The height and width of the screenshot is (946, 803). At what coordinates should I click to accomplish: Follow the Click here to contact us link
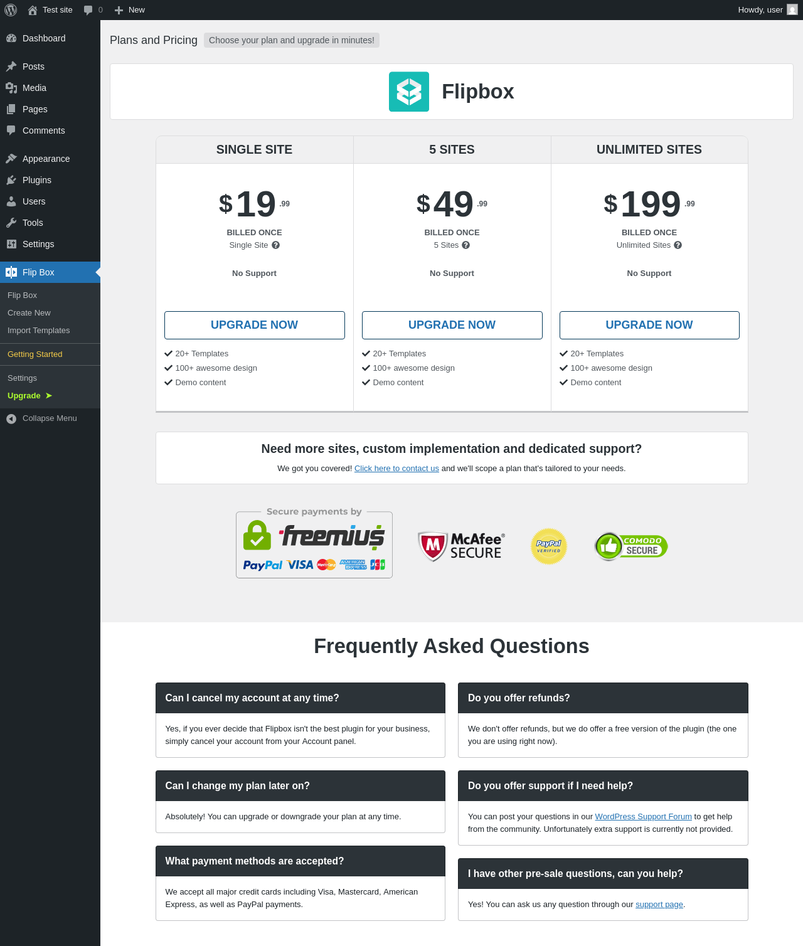396,469
